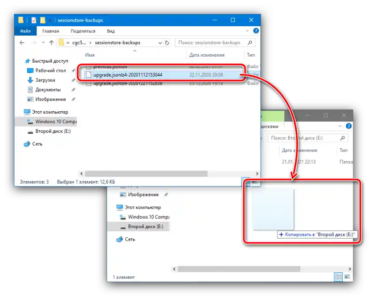Sort by the Тип column in front window
372x296 pixels.
click(251, 55)
